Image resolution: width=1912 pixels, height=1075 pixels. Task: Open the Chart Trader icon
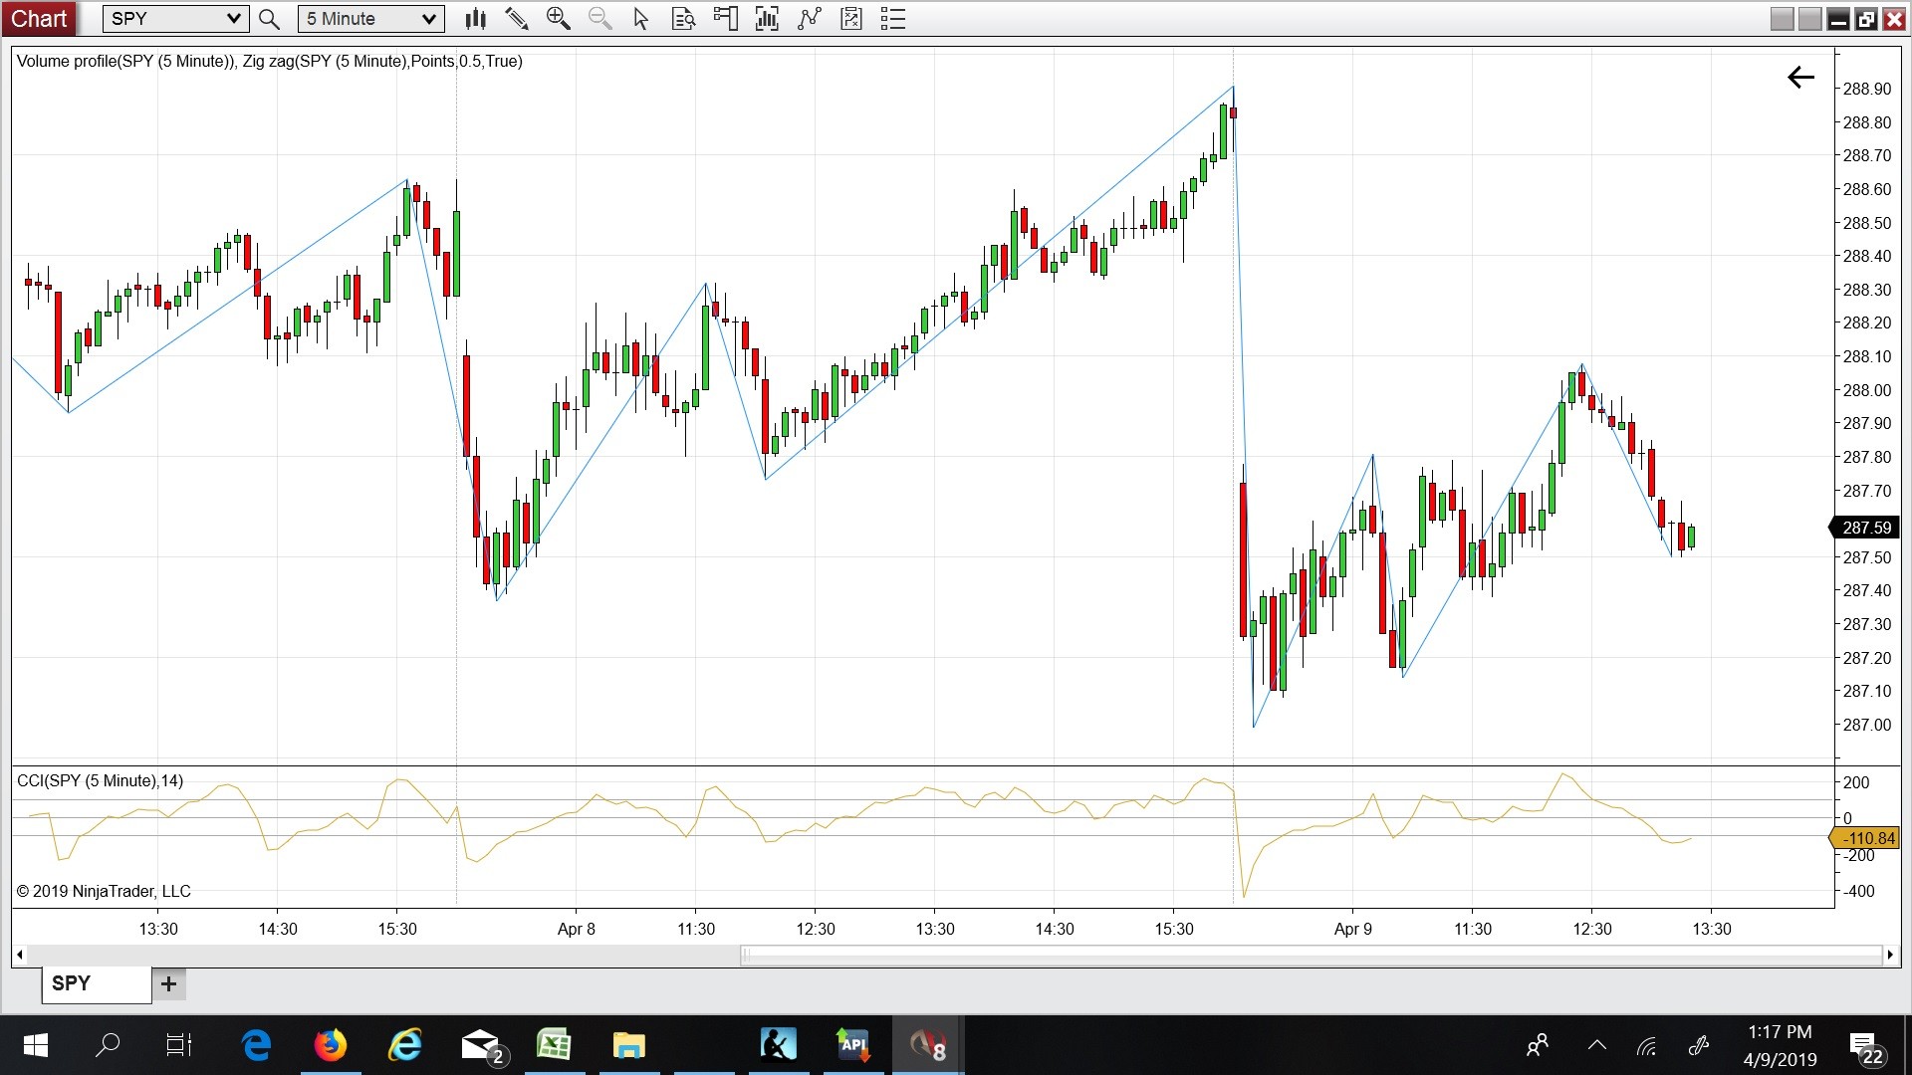[x=725, y=19]
